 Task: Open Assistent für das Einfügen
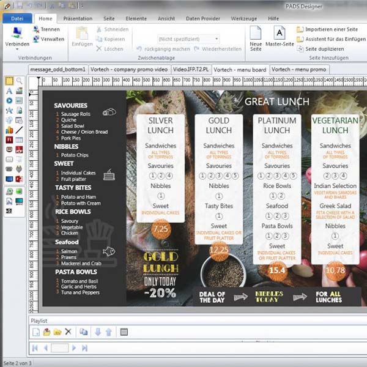click(x=331, y=39)
